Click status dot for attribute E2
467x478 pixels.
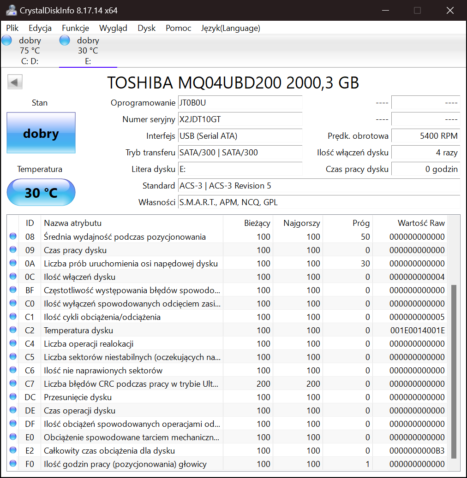[13, 450]
